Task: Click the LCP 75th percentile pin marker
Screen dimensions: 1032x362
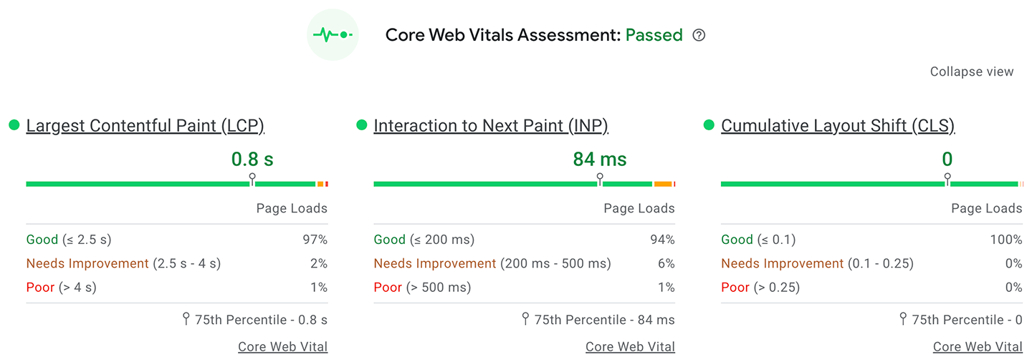Action: click(252, 177)
